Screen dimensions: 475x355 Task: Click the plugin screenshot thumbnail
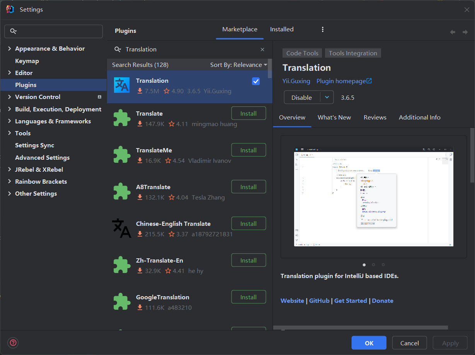373,196
